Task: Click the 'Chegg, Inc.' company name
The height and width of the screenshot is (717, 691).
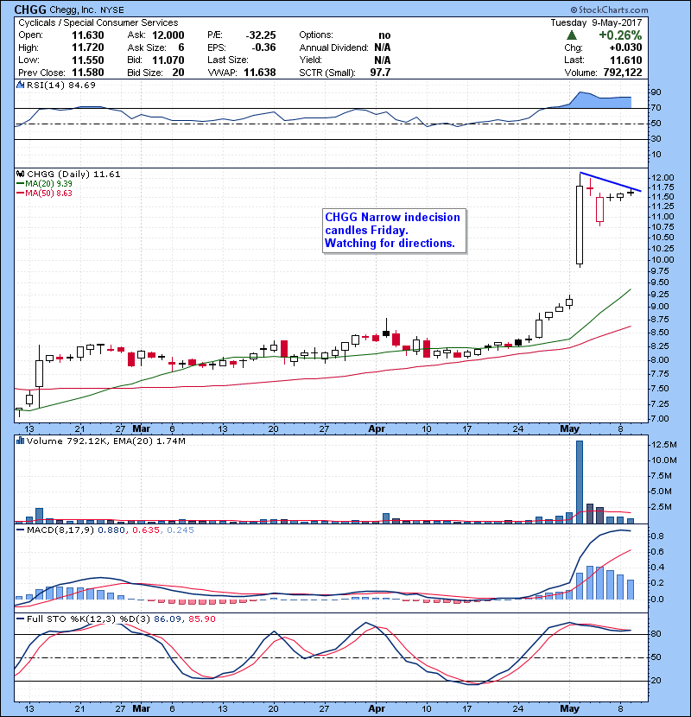Action: coord(73,10)
